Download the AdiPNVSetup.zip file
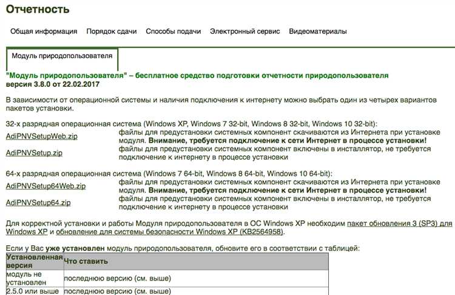This screenshot has width=455, height=295. pyautogui.click(x=34, y=153)
